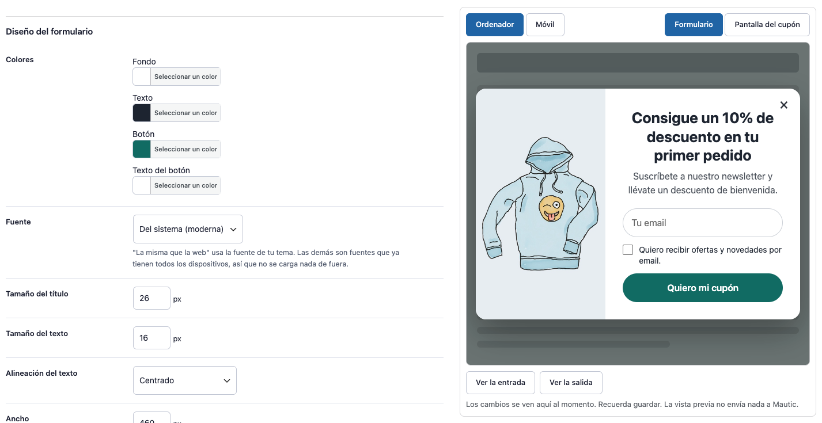The height and width of the screenshot is (423, 822).
Task: Tick the checkbox for receiving offers by email
Action: [x=628, y=250]
